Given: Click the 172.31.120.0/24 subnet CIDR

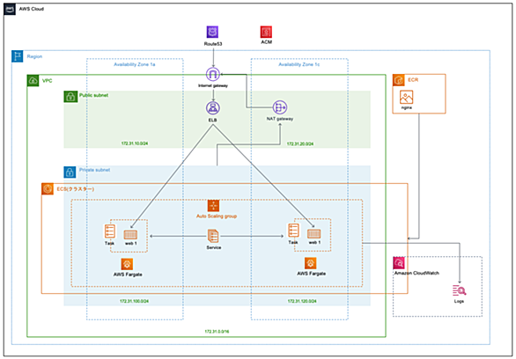Looking at the screenshot, I should pyautogui.click(x=302, y=301).
